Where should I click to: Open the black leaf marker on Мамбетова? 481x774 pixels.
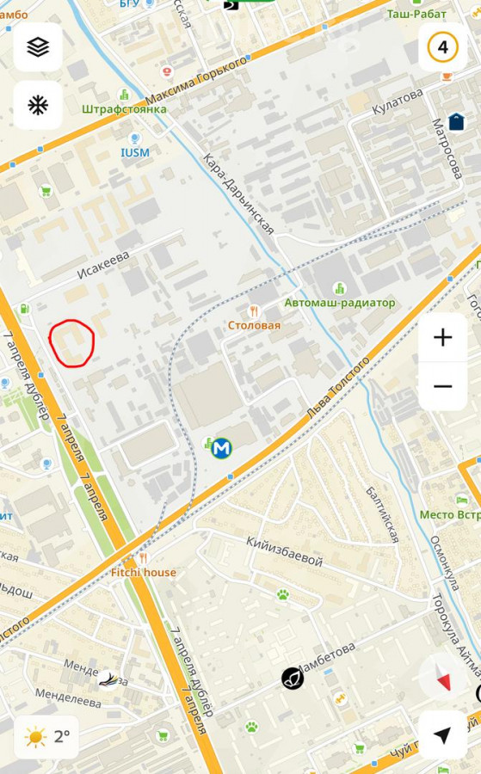tap(293, 679)
